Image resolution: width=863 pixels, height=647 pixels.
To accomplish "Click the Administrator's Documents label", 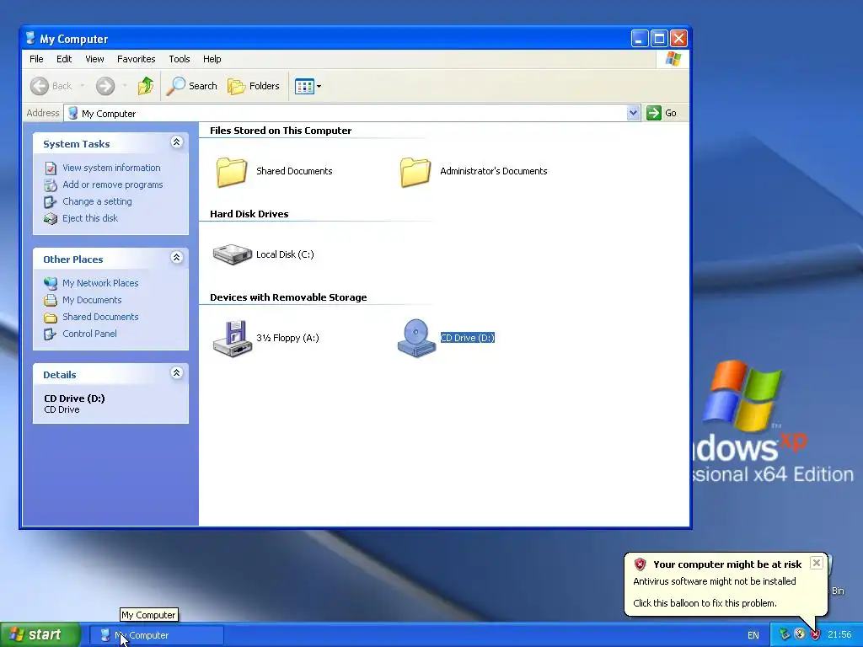I will (x=494, y=171).
